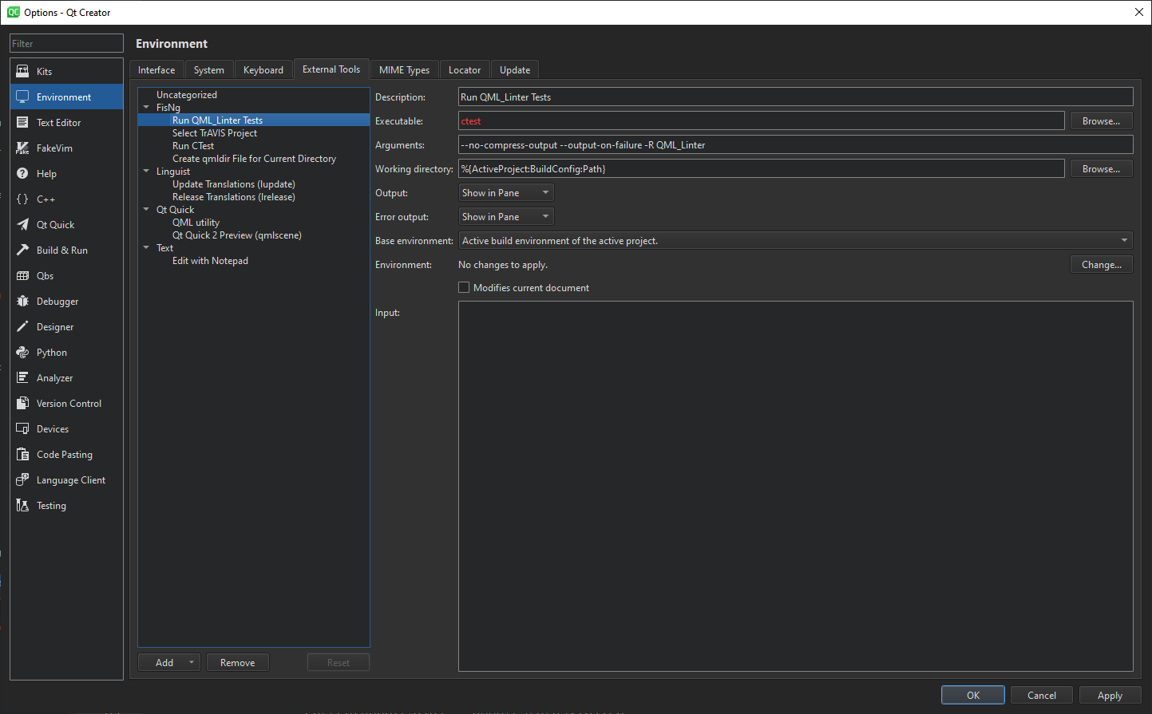Viewport: 1152px width, 714px height.
Task: Open the Qt Quick paper-plane icon
Action: click(23, 224)
